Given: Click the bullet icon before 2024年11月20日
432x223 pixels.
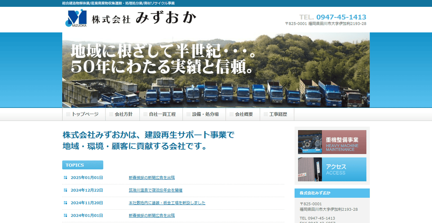Looking at the screenshot, I should pyautogui.click(x=66, y=202).
